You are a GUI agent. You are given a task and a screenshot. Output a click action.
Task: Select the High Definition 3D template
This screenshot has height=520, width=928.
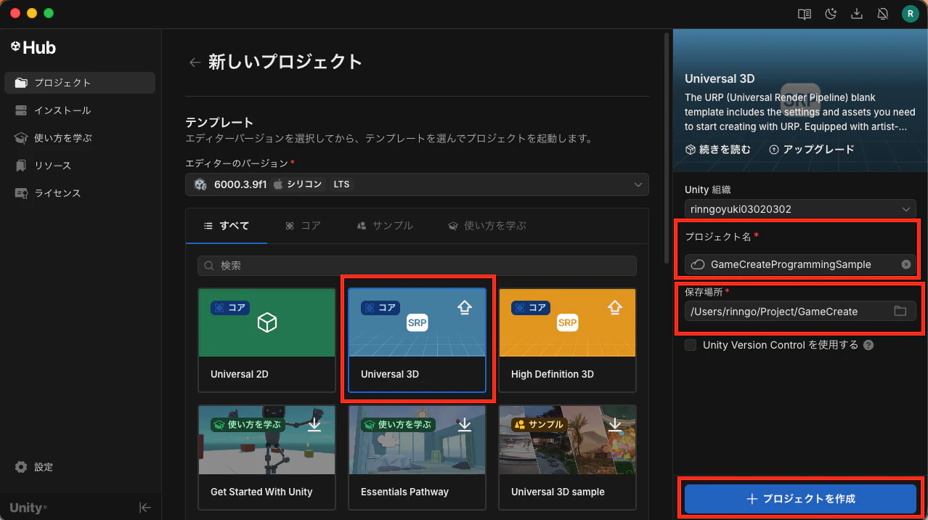(x=568, y=341)
